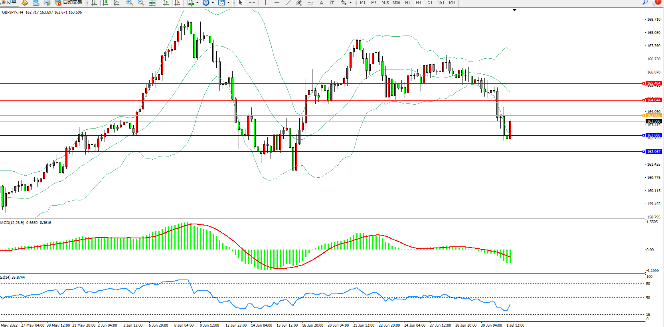The image size is (664, 327).
Task: Pick the horizontal line drawing tool
Action: click(277, 3)
